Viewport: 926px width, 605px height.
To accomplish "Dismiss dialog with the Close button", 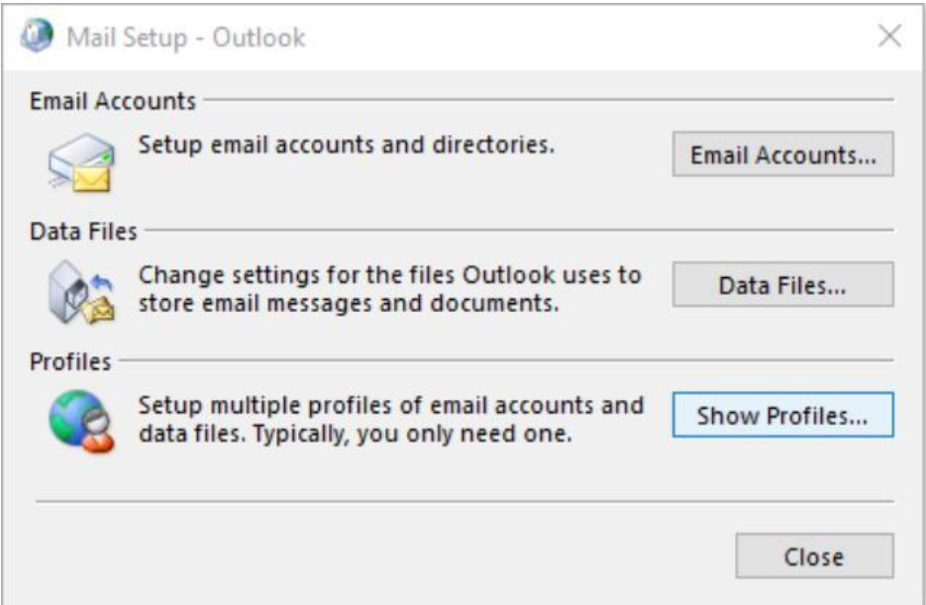I will point(814,556).
